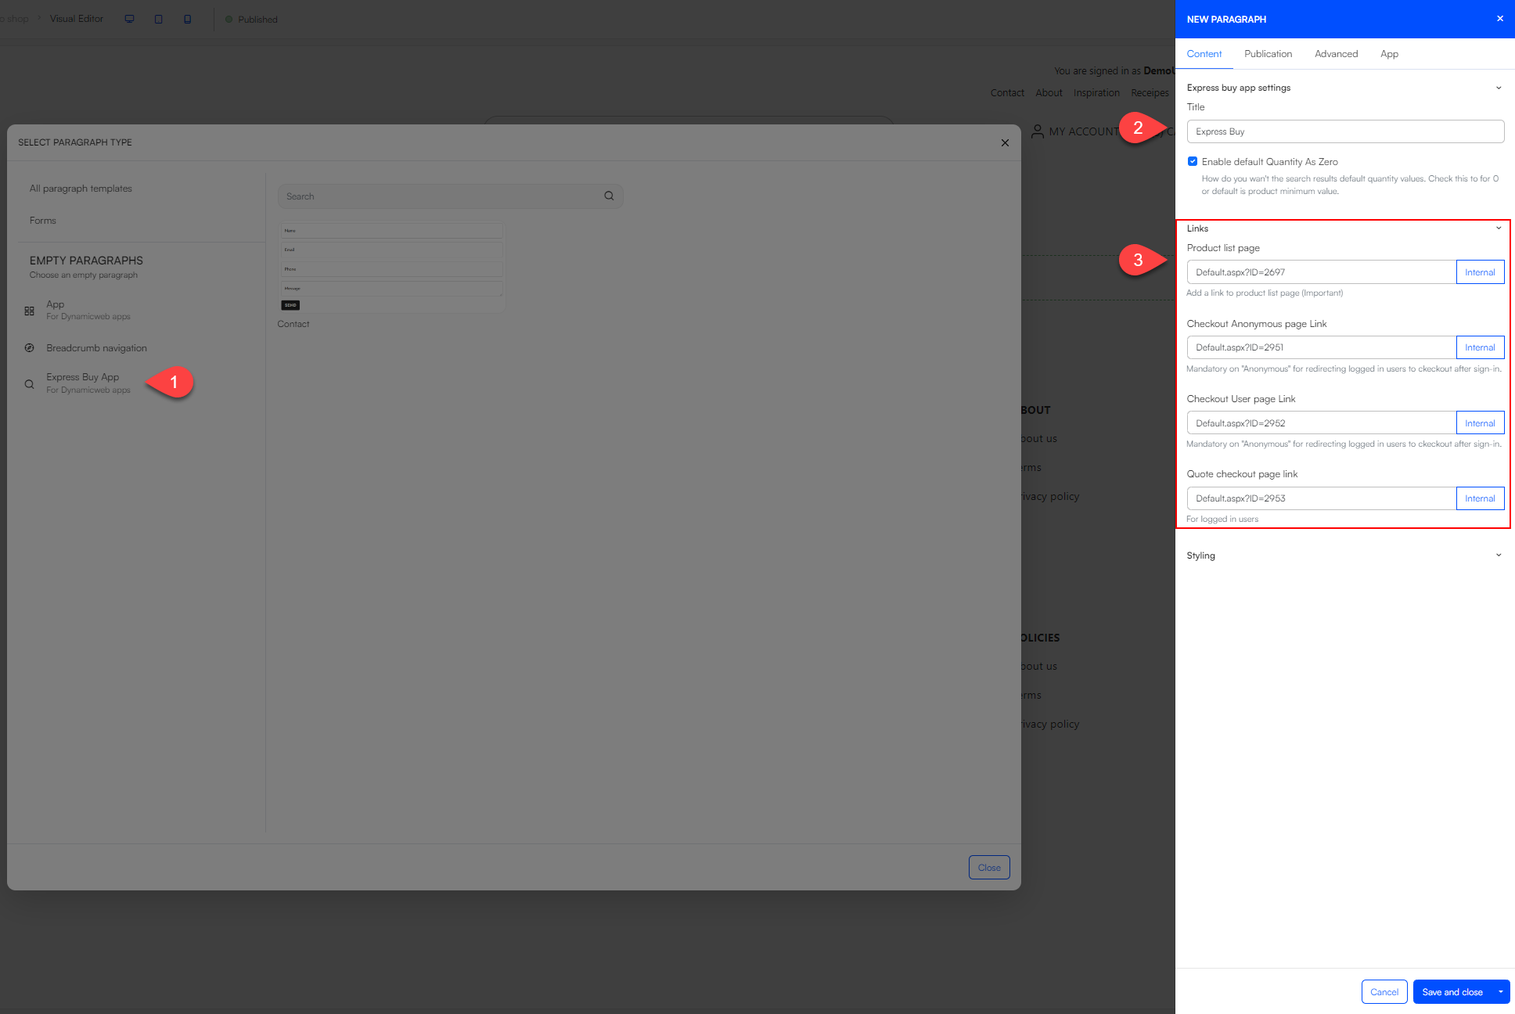This screenshot has width=1515, height=1014.
Task: Select mobile preview icon in top bar
Action: click(188, 19)
